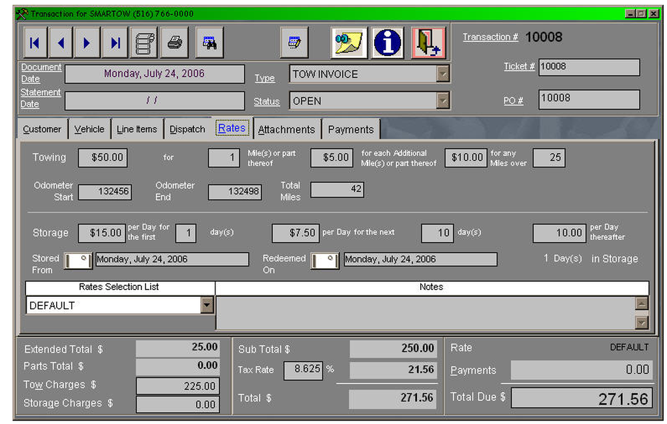
Task: Open the records list icon
Action: pos(143,42)
